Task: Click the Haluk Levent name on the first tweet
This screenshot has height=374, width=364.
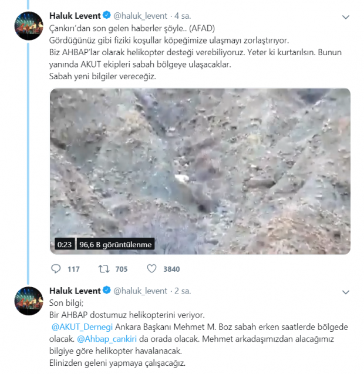Action: 75,15
